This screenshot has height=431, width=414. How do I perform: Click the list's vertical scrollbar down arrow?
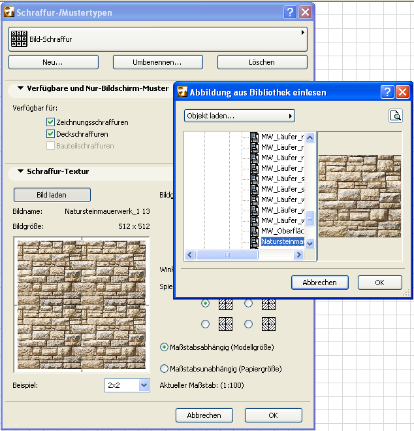pos(310,243)
